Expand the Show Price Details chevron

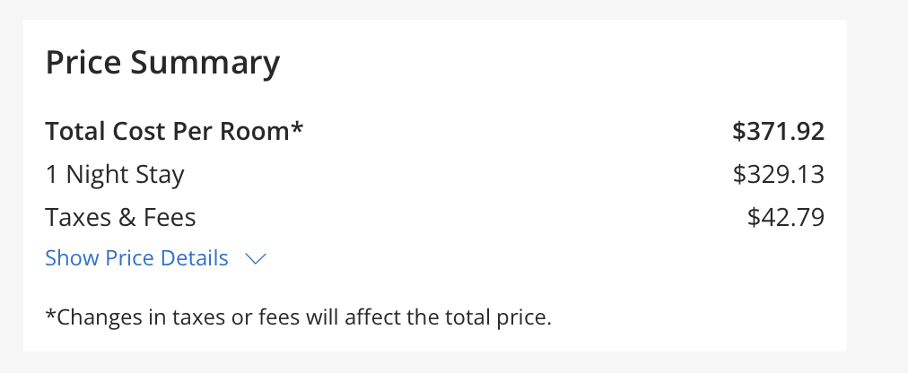pyautogui.click(x=256, y=258)
